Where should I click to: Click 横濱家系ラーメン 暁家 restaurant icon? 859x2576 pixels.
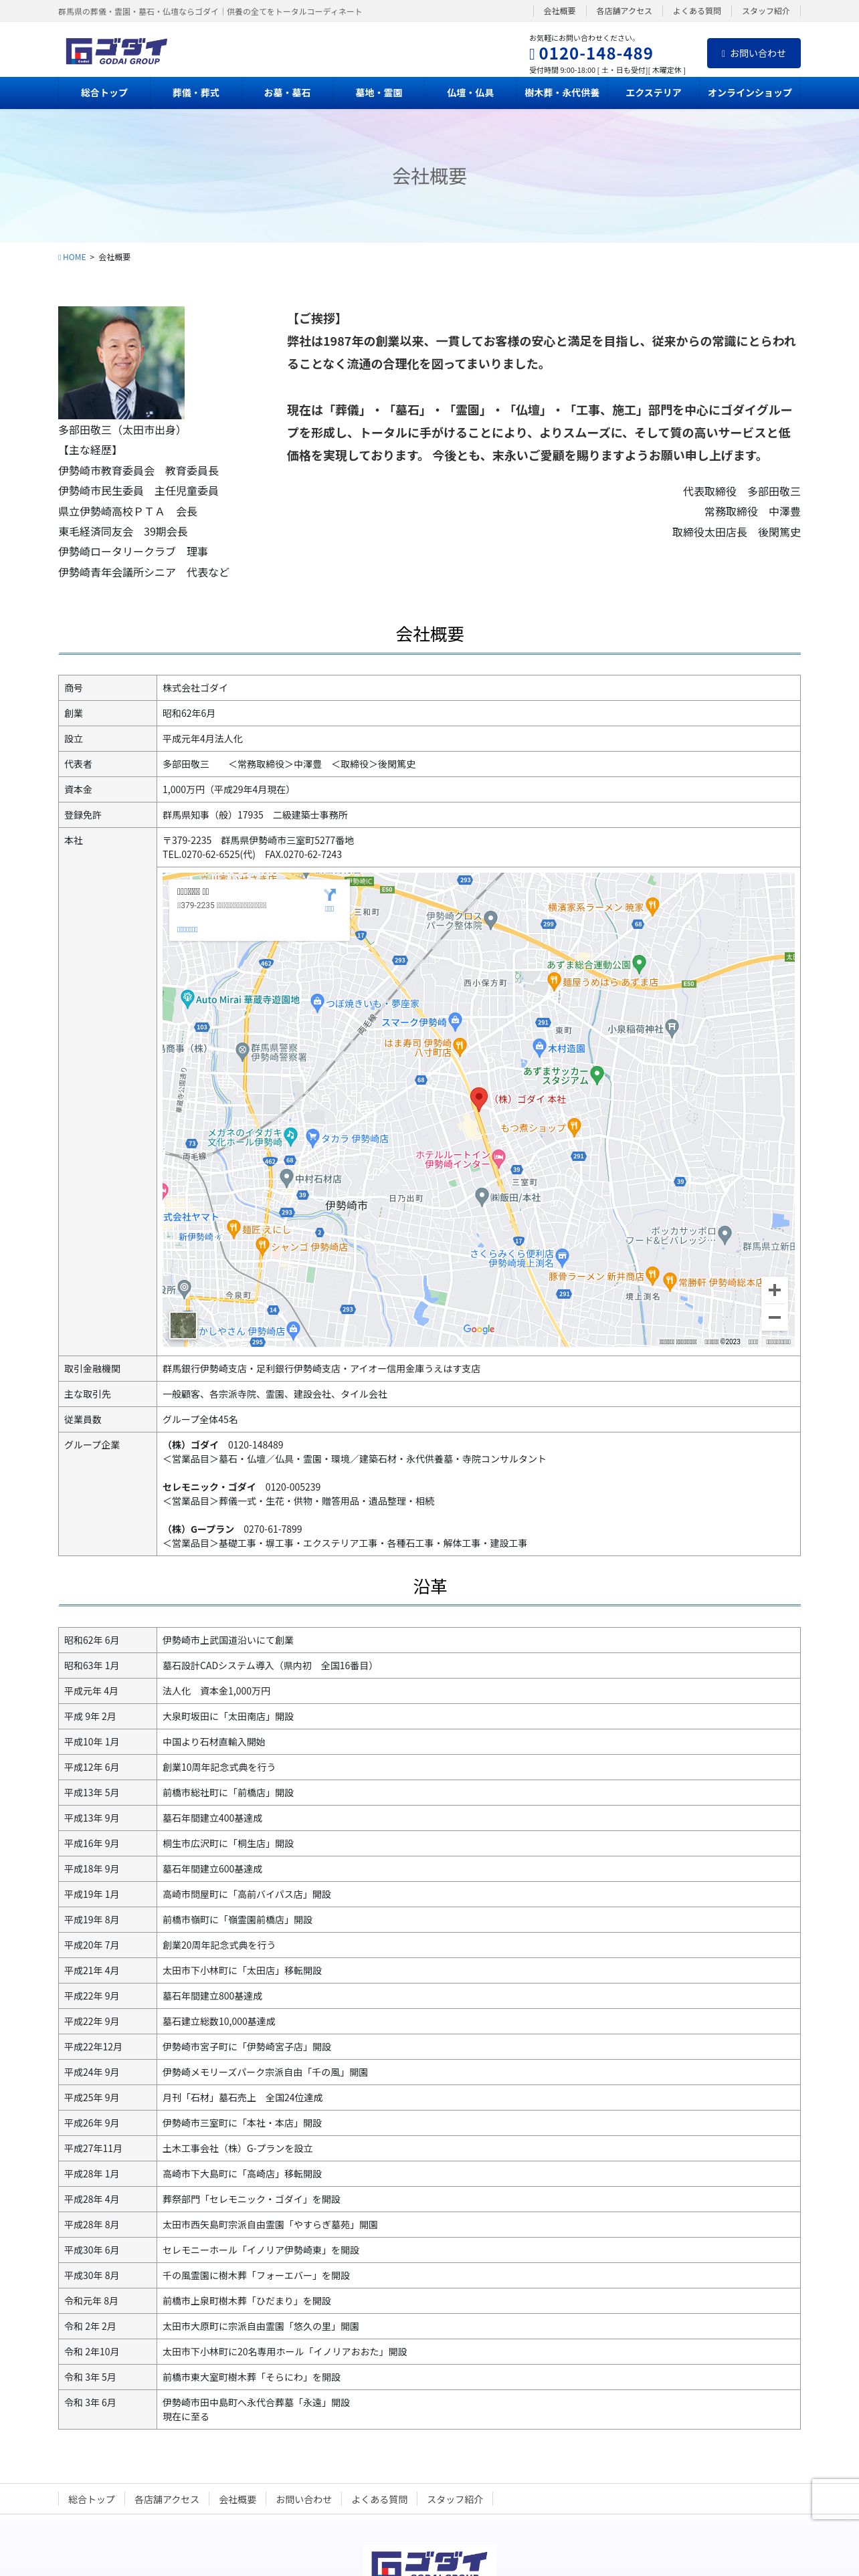tap(652, 906)
